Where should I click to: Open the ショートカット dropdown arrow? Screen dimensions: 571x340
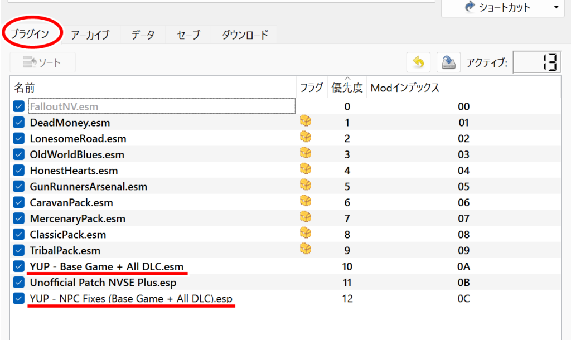coord(556,7)
